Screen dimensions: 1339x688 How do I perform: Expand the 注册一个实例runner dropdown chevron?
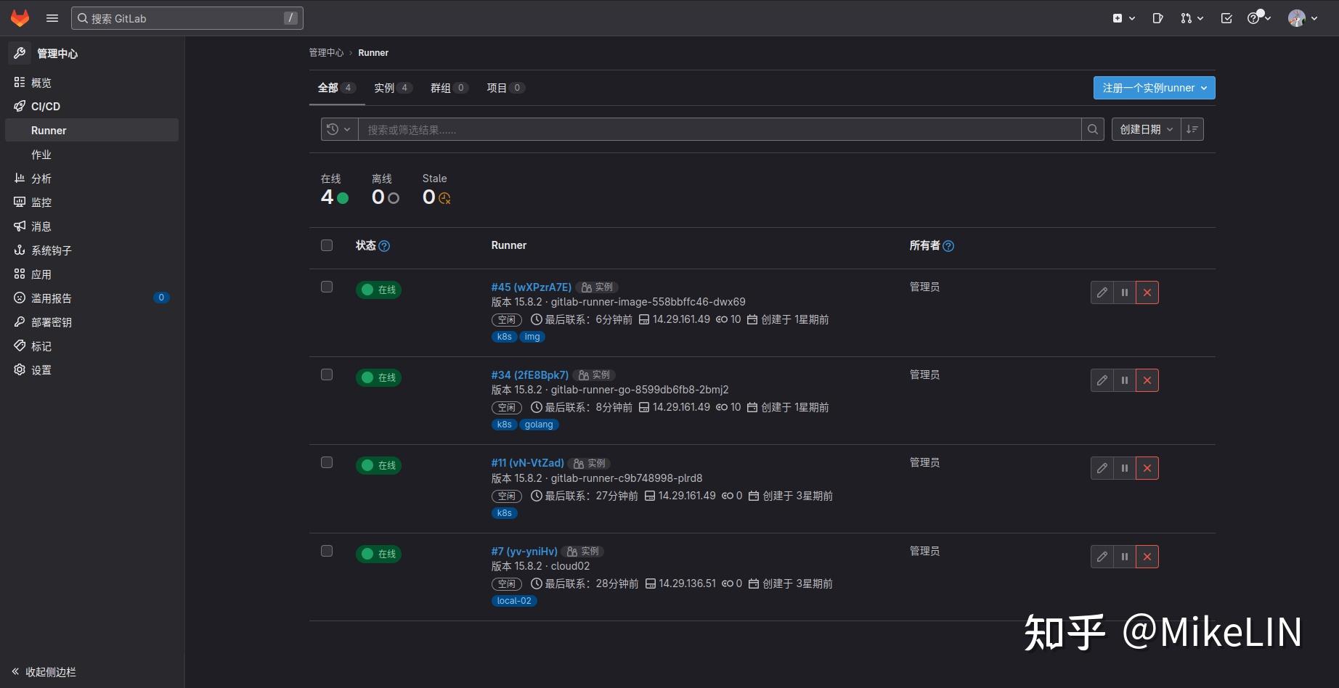[x=1205, y=87]
